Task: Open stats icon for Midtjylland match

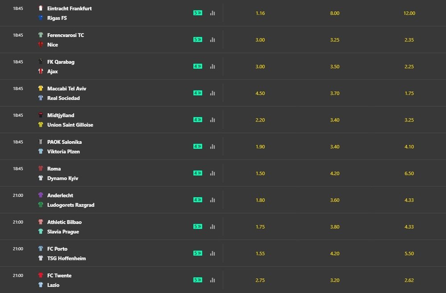Action: coord(212,120)
